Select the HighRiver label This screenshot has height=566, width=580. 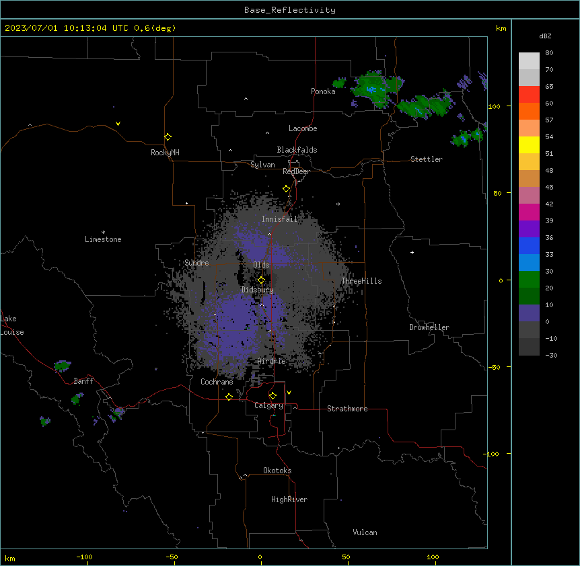289,499
